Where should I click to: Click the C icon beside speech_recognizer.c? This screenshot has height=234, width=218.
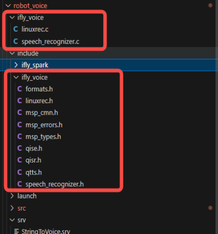point(16,41)
